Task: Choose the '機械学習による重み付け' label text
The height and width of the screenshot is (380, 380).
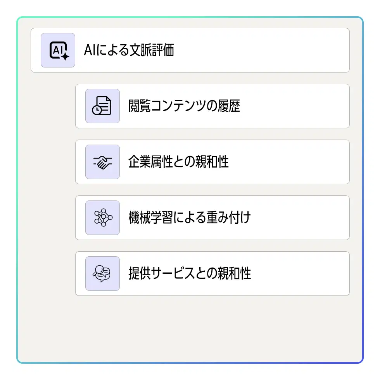Action: pyautogui.click(x=190, y=218)
